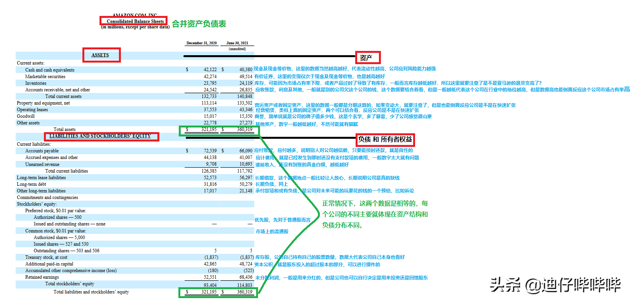Select Long-term lease liabilities label
The image size is (630, 302).
41,178
